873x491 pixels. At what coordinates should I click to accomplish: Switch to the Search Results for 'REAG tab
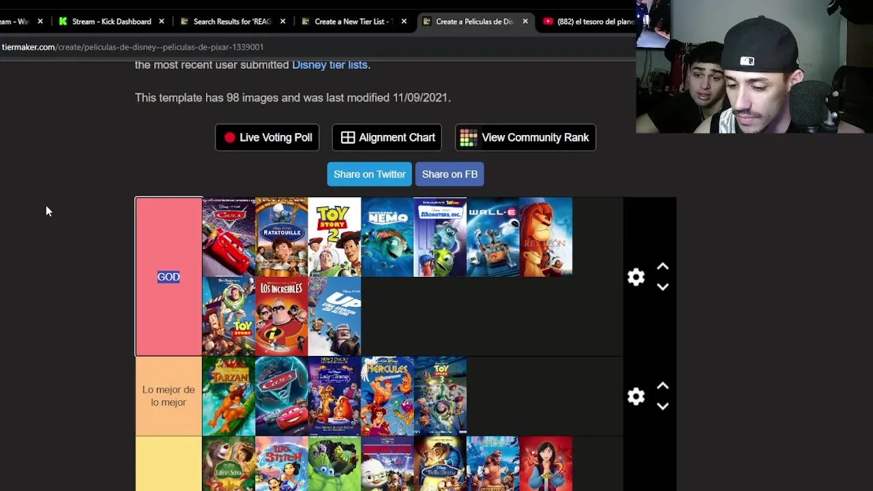[x=231, y=22]
